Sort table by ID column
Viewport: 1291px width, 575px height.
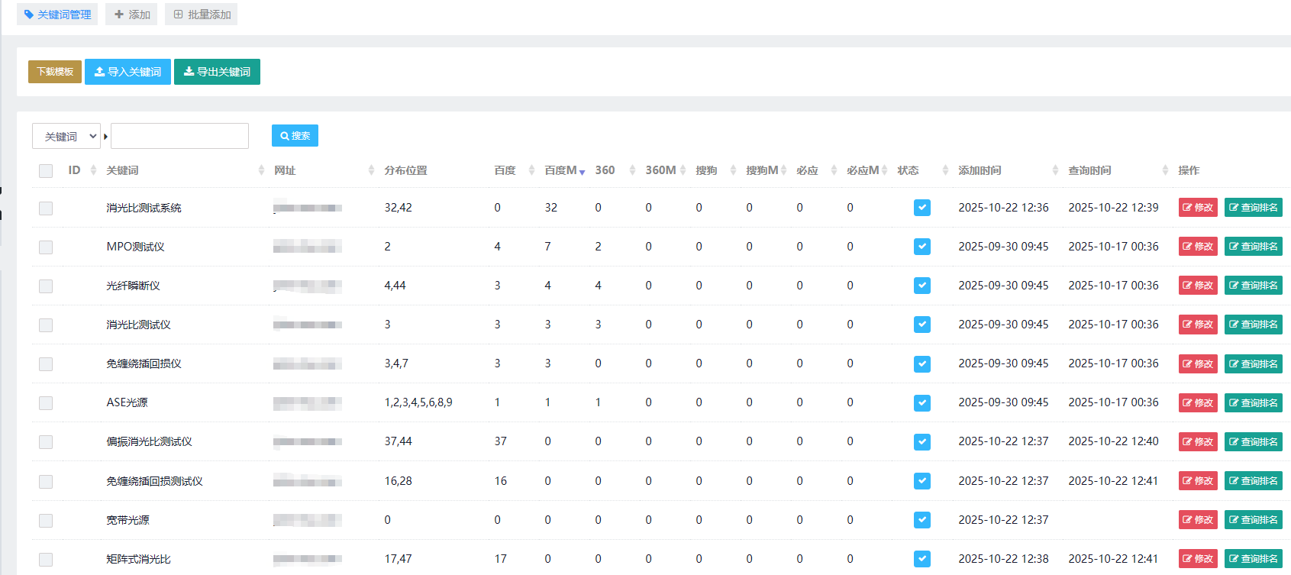pyautogui.click(x=93, y=170)
